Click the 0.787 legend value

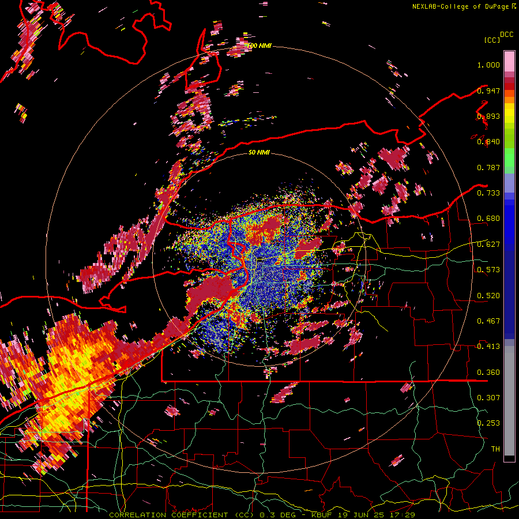pyautogui.click(x=488, y=167)
